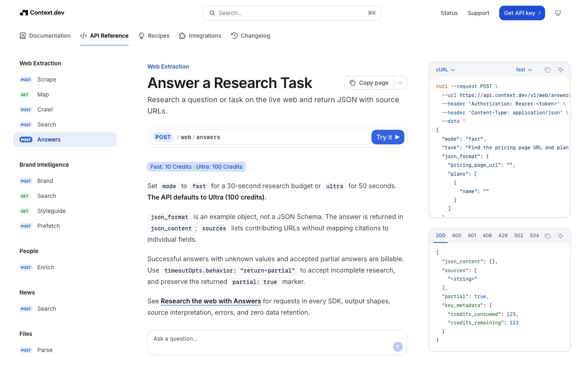
Task: Open the Brand endpoint page
Action: [65, 181]
